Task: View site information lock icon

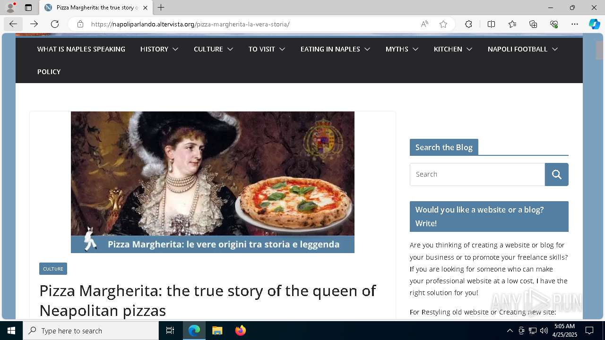Action: coord(80,24)
